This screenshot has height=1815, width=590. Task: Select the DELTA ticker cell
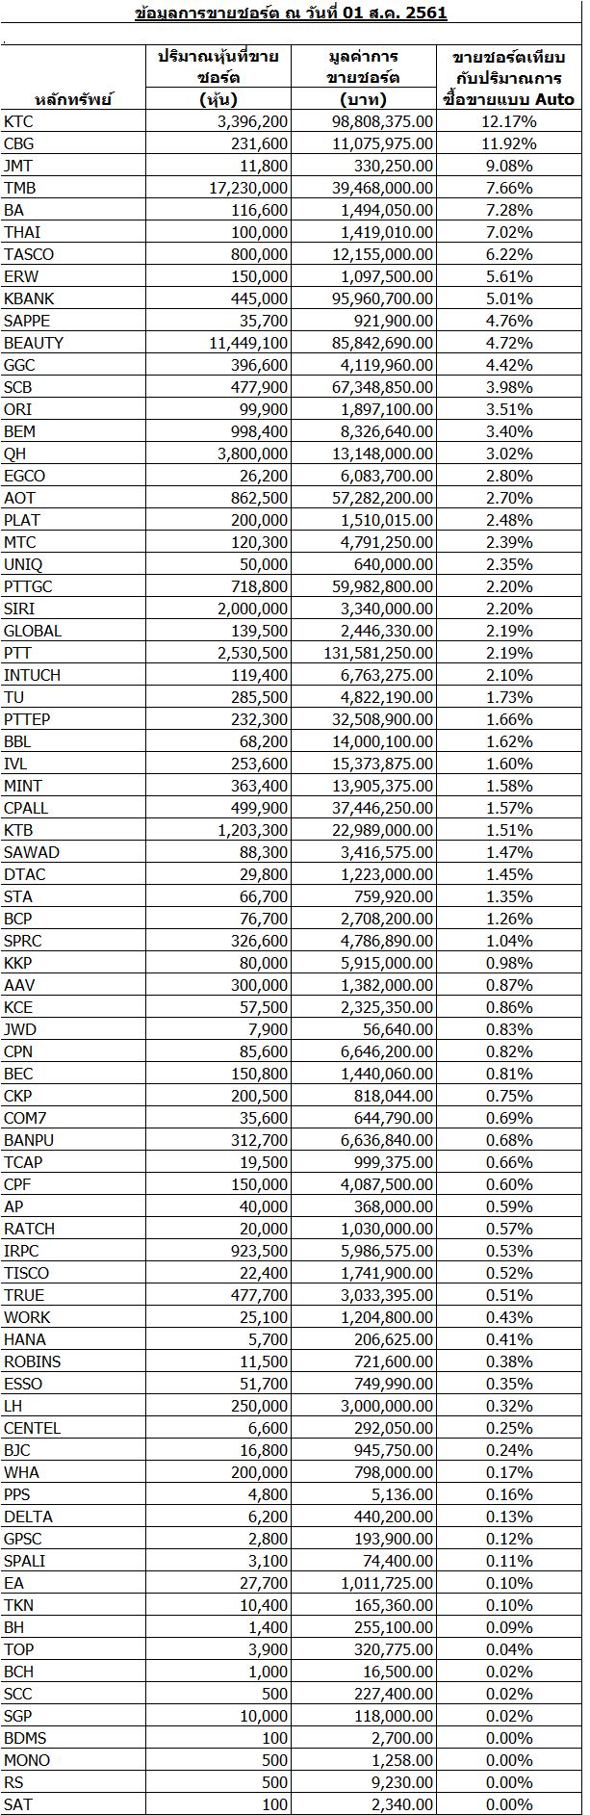click(29, 1517)
